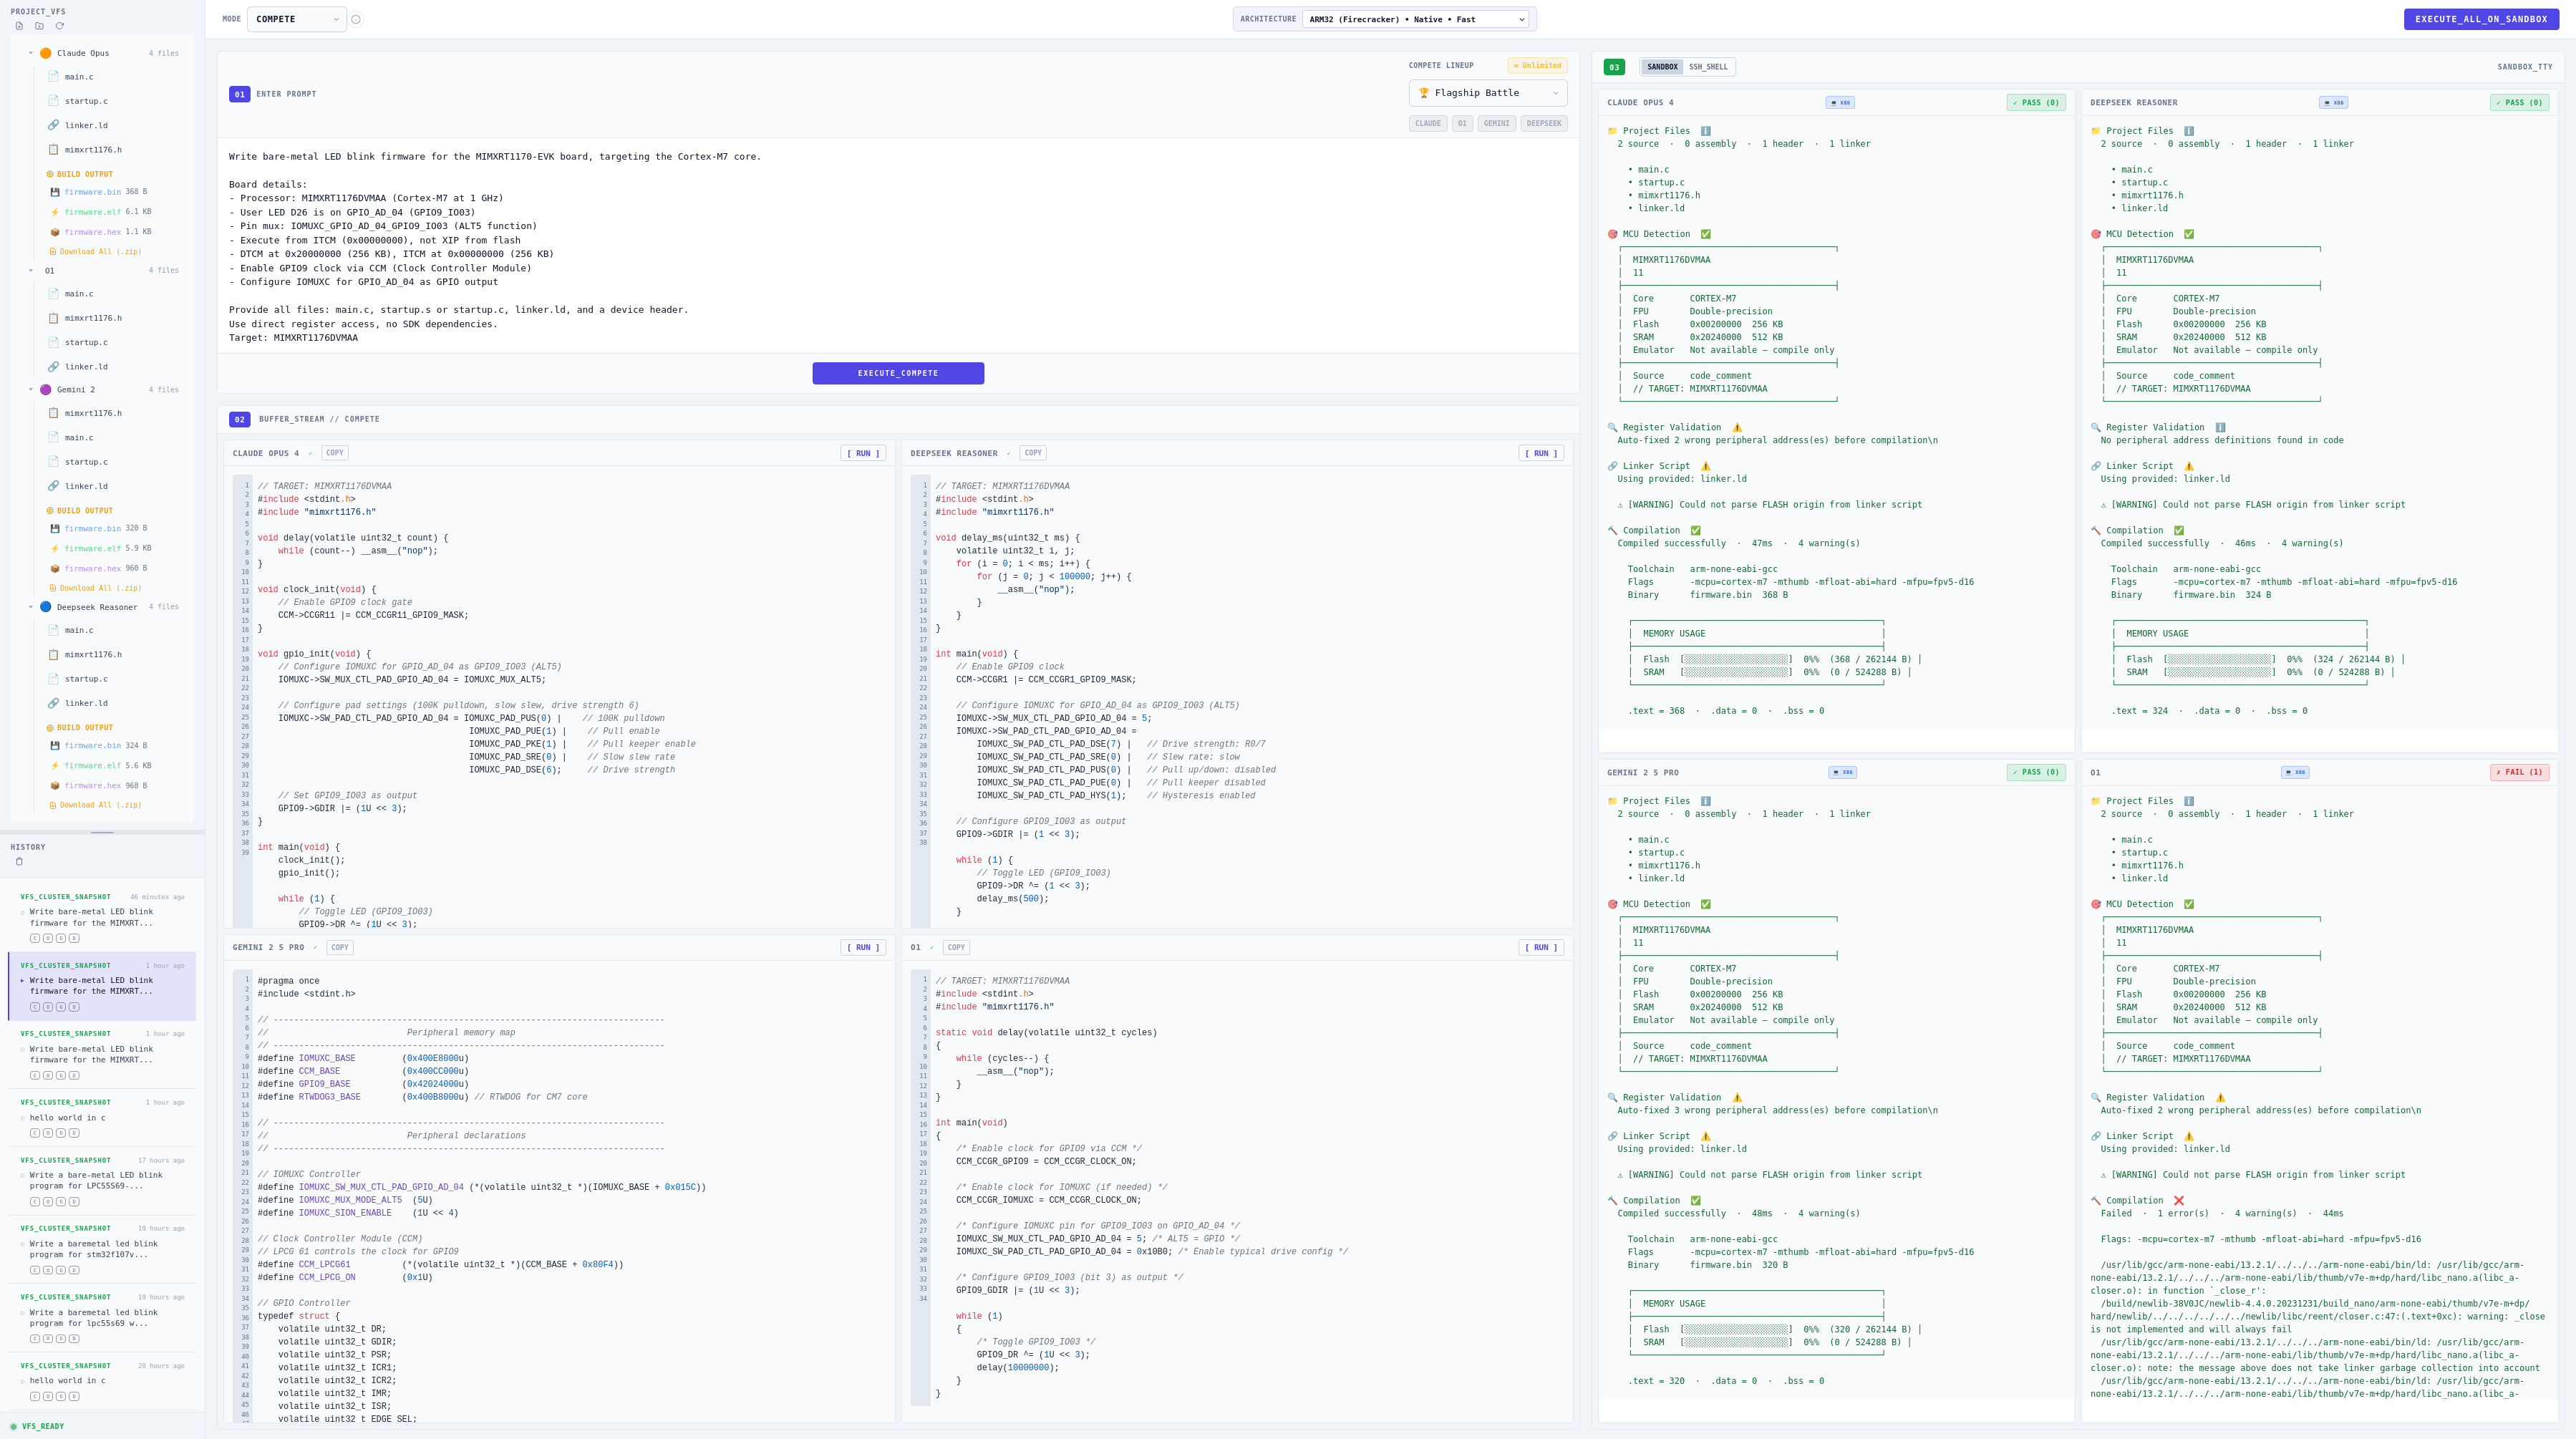This screenshot has height=1439, width=2576.
Task: Select the SANDBOX tab
Action: pos(1662,67)
